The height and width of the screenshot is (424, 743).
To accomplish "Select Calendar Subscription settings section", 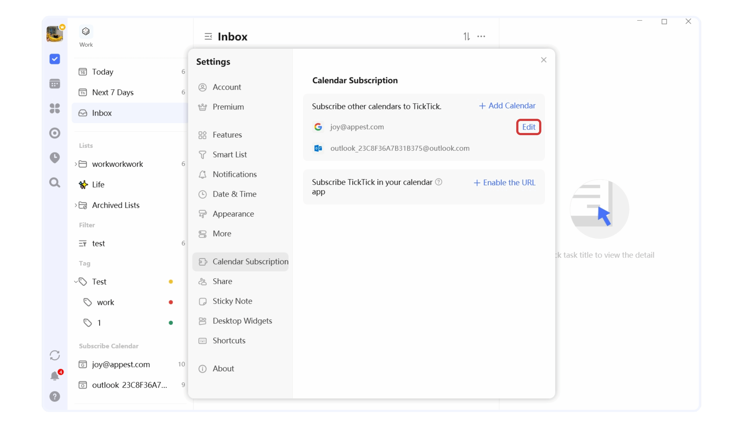I will coord(241,262).
